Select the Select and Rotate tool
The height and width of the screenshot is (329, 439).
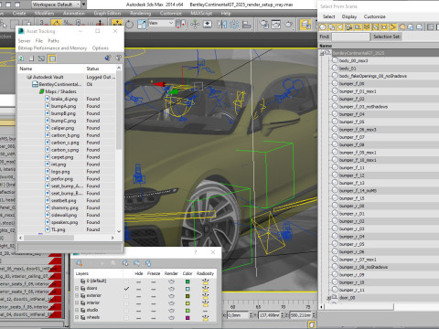[129, 25]
